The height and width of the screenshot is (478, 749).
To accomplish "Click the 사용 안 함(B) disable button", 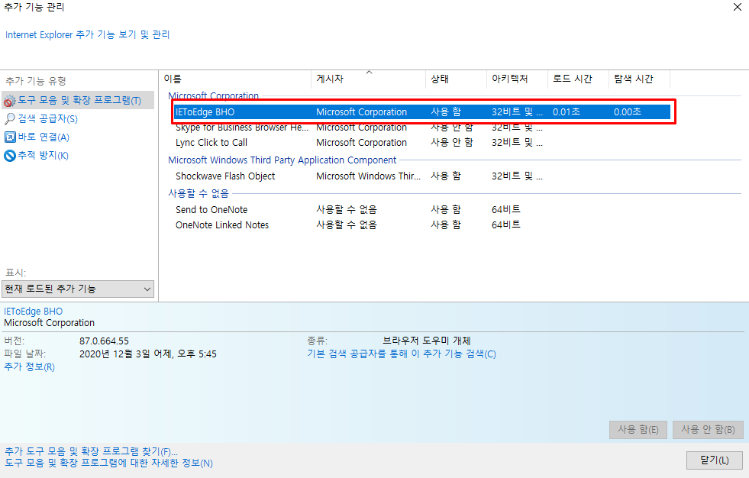I will (708, 429).
